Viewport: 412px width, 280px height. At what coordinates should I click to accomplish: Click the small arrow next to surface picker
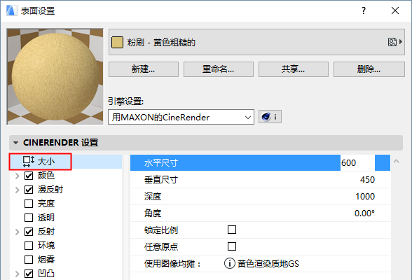tap(401, 42)
